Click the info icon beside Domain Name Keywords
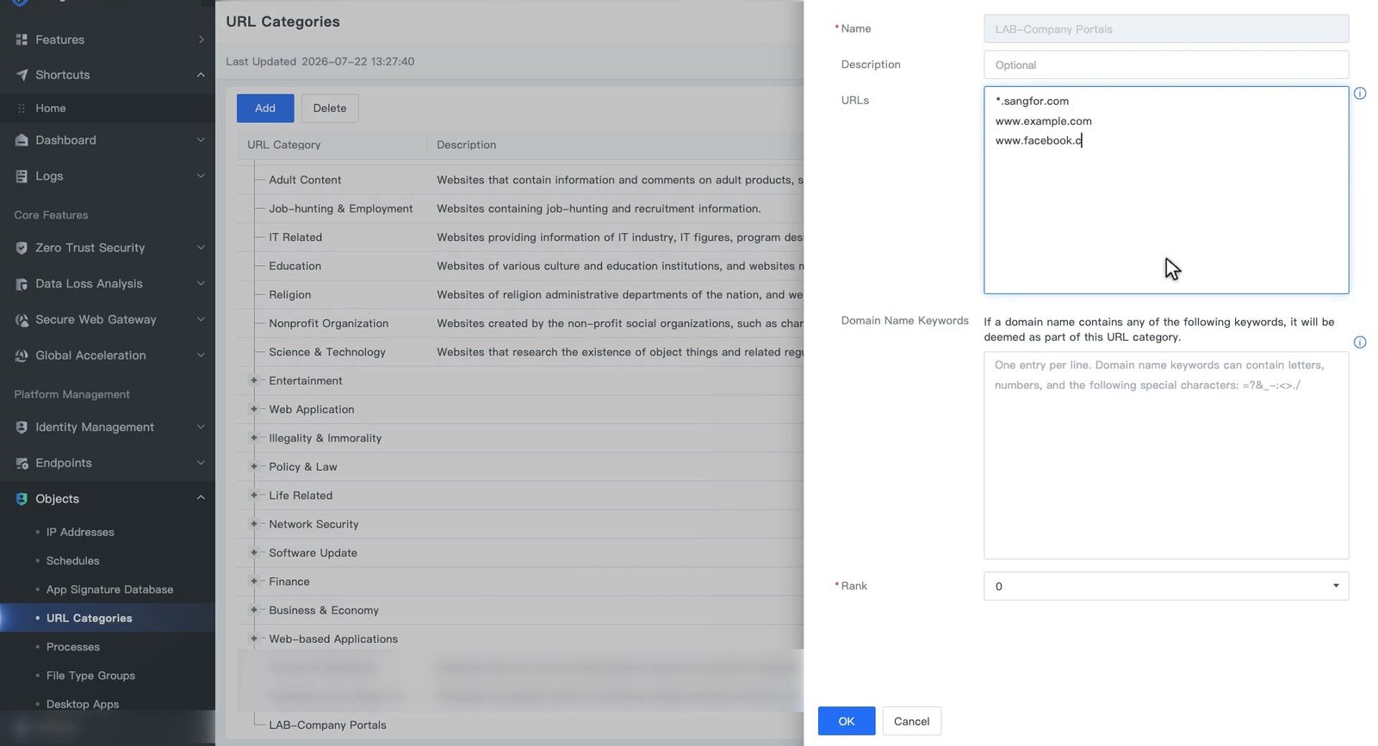The height and width of the screenshot is (746, 1378). coord(1360,342)
